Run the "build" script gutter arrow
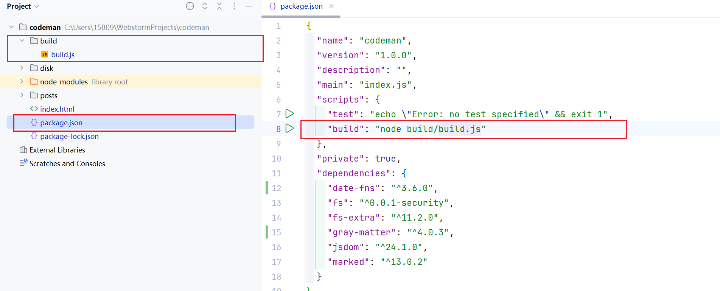Image resolution: width=720 pixels, height=291 pixels. [289, 128]
